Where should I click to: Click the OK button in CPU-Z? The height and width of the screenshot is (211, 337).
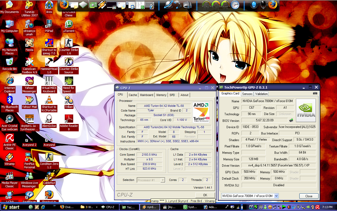(205, 195)
